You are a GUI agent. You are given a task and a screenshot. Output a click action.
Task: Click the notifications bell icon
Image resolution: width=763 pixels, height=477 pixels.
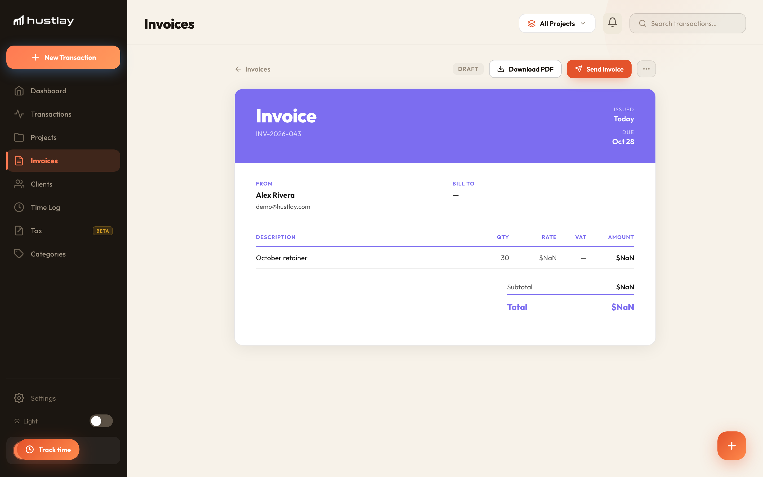point(612,23)
